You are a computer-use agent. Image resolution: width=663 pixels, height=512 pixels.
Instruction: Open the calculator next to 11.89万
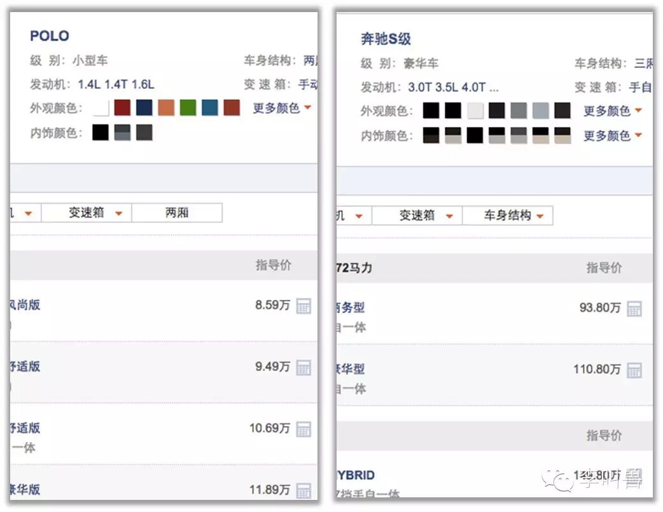pyautogui.click(x=303, y=490)
